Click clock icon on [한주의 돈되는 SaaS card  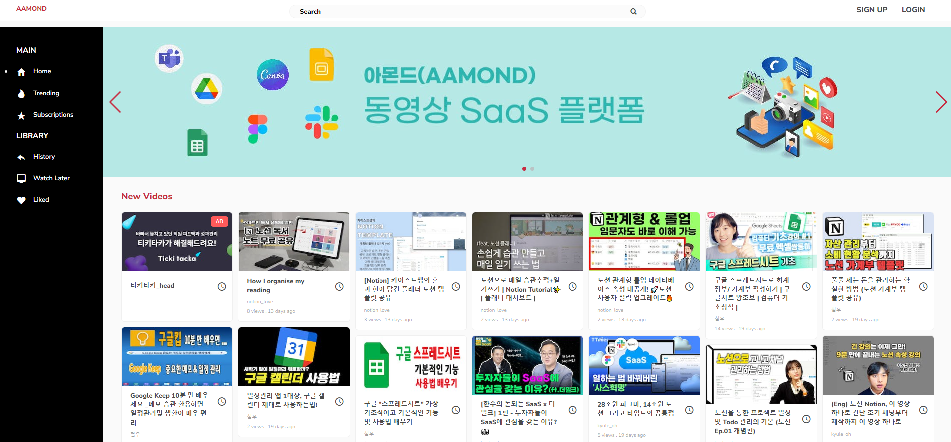[572, 410]
